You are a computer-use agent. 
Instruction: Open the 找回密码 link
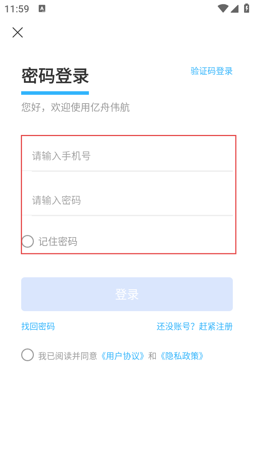38,326
